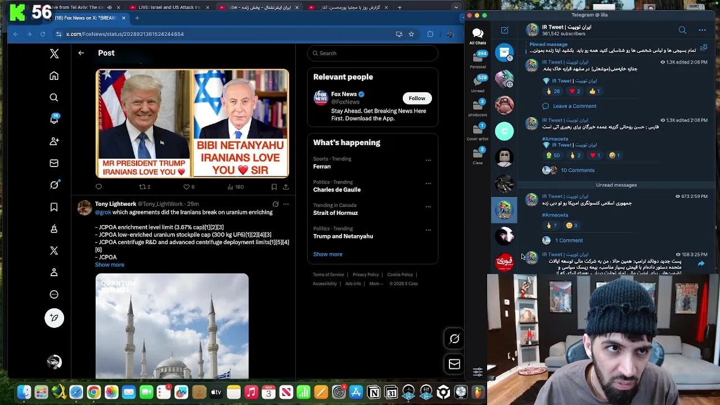Open Profile icon in X sidebar
This screenshot has height=405, width=720.
54,272
